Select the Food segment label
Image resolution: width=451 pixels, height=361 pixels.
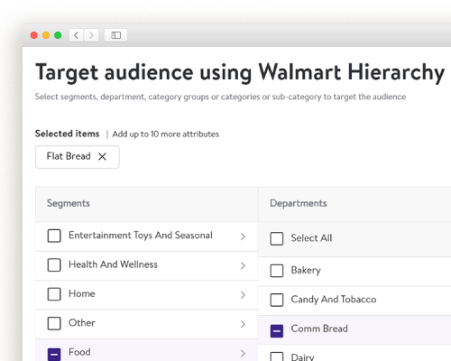(79, 352)
